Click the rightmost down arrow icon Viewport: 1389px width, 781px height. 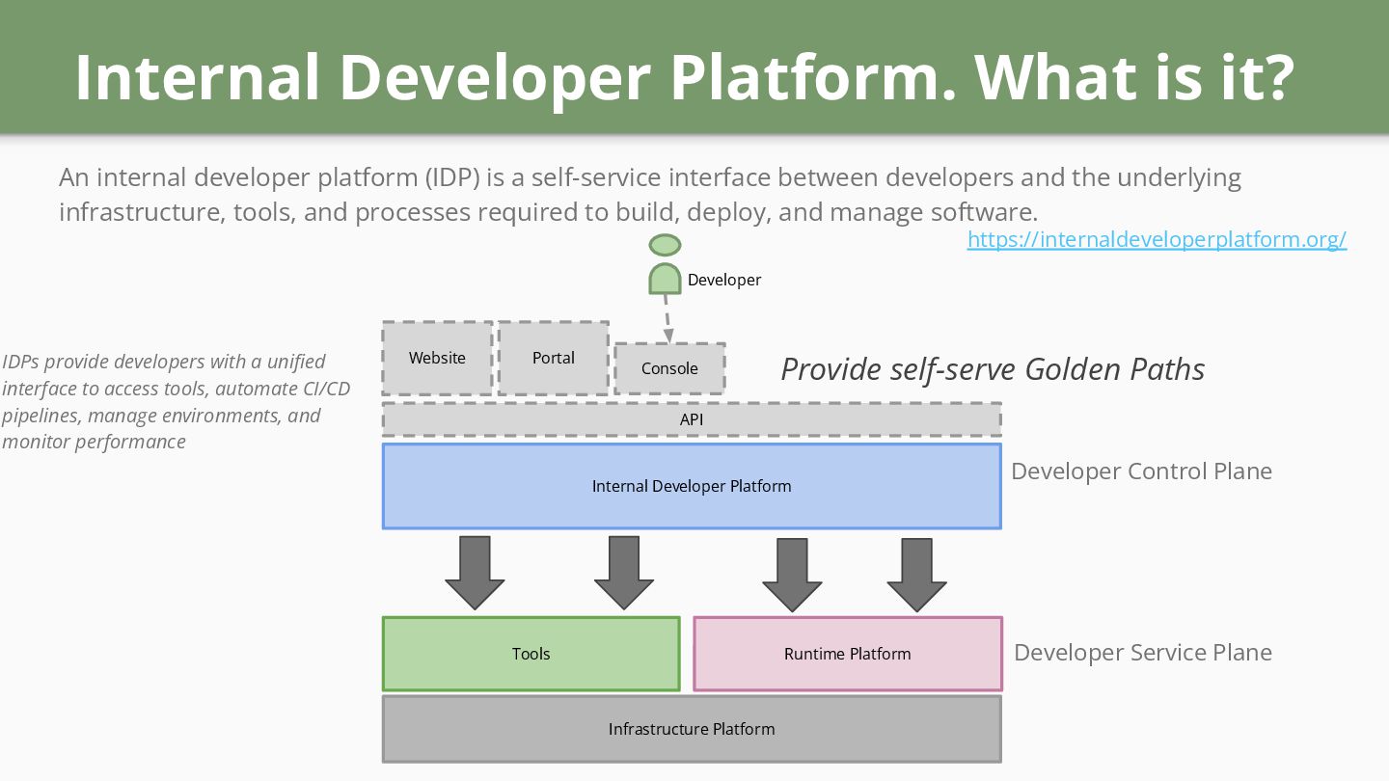(x=916, y=575)
